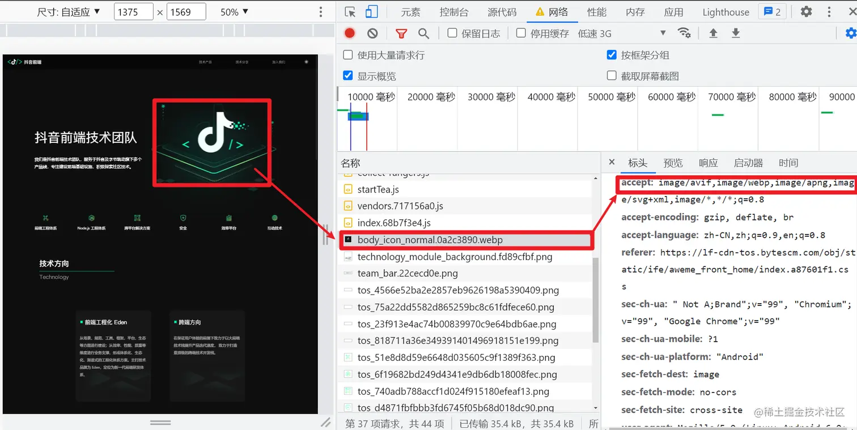Uncheck the 显示概览 option
Image resolution: width=857 pixels, height=430 pixels.
tap(348, 76)
